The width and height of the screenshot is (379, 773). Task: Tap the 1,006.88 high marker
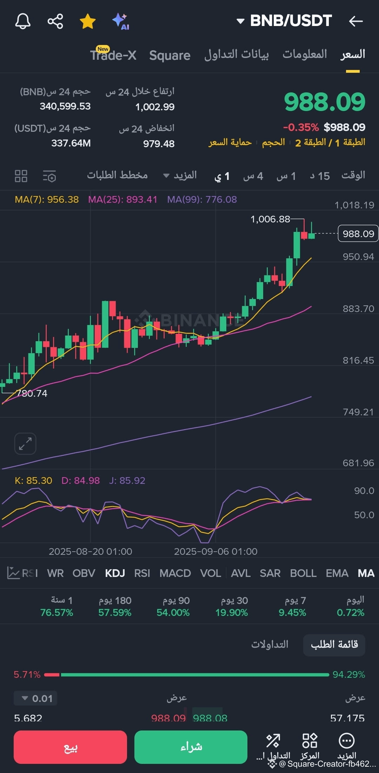[270, 219]
